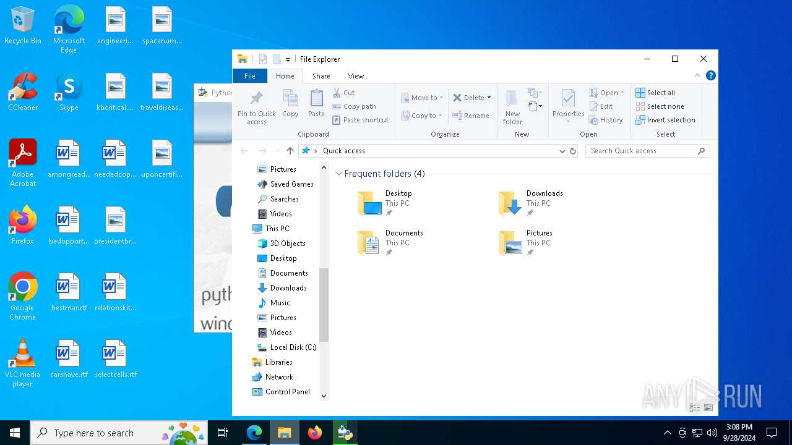This screenshot has width=792, height=445.
Task: Click Properties in Quick Access Toolbar
Action: tap(263, 59)
